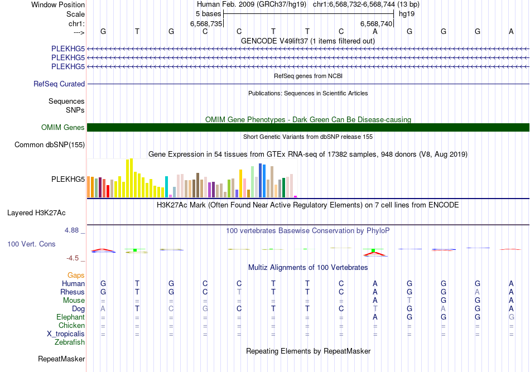Click the Human species label
The height and width of the screenshot is (372, 530).
73,283
